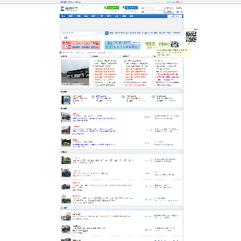Image resolution: width=241 pixels, height=241 pixels.
Task: Click the light blue advertisement banner
Action: [x=123, y=45]
